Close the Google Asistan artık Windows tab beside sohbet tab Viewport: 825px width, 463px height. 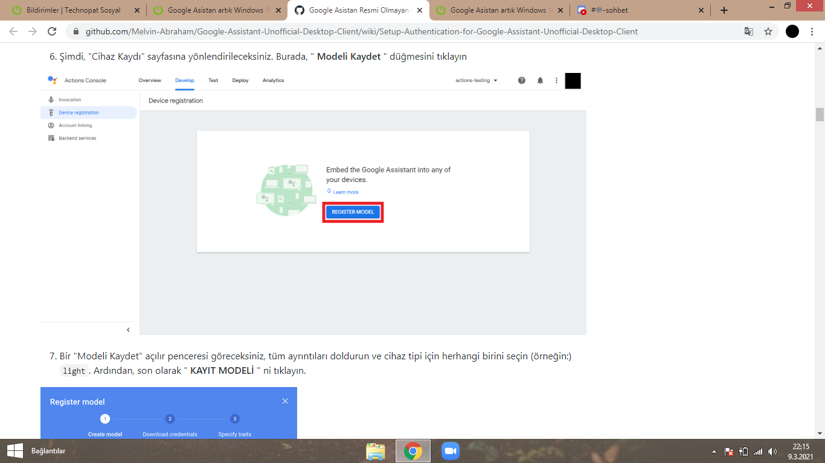560,10
